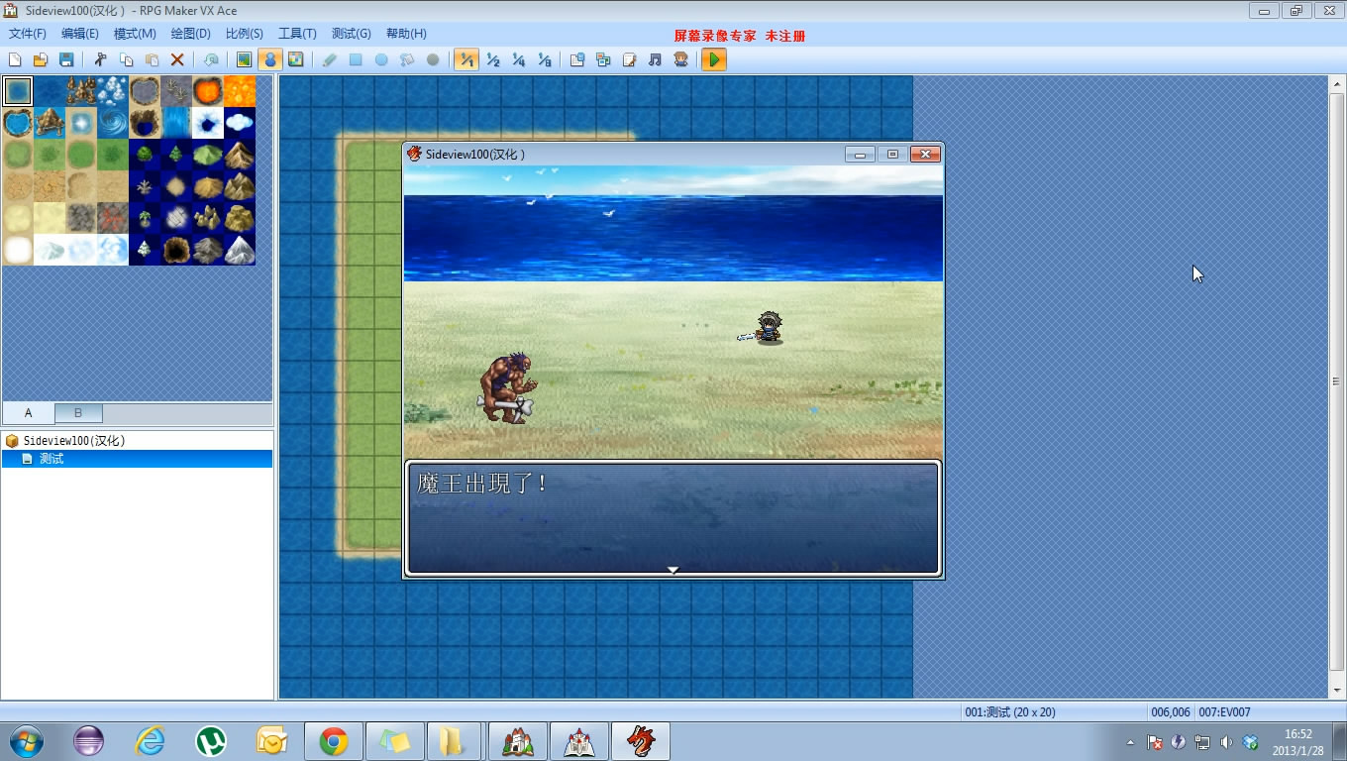
Task: Select the 测试 map in tree
Action: point(52,459)
